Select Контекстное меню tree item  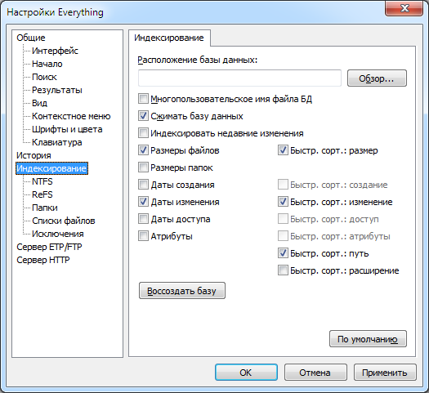[x=71, y=116]
